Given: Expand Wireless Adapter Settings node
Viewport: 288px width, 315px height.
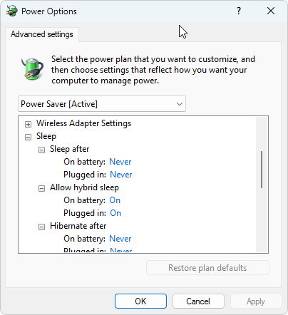Looking at the screenshot, I should pos(28,124).
